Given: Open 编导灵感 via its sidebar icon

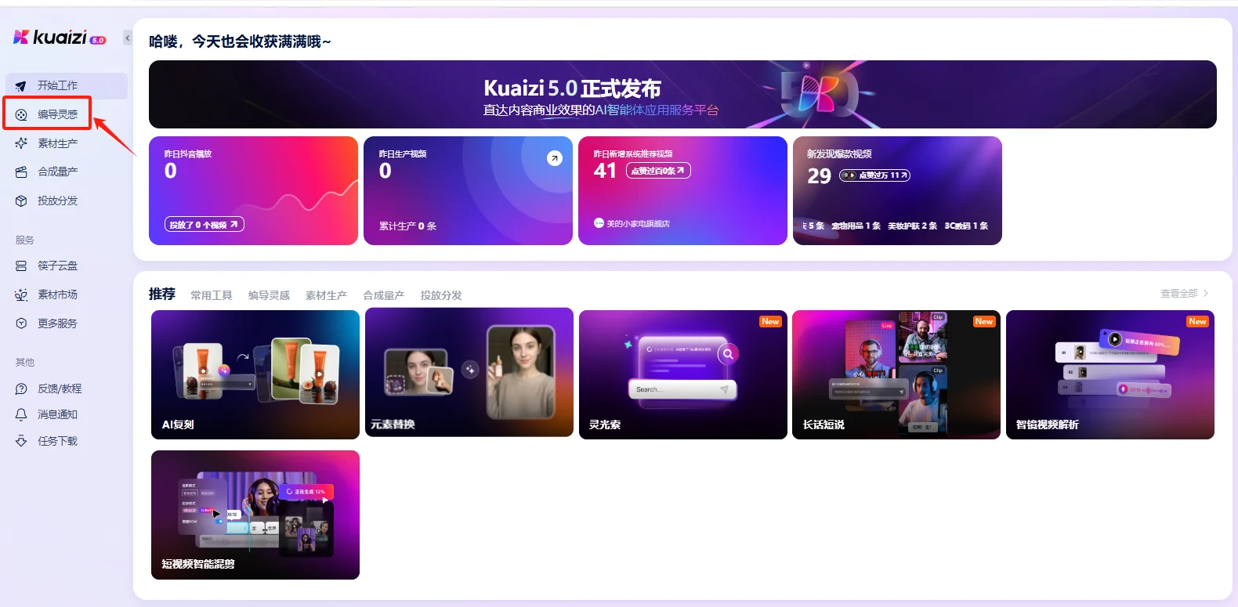Looking at the screenshot, I should coord(21,114).
